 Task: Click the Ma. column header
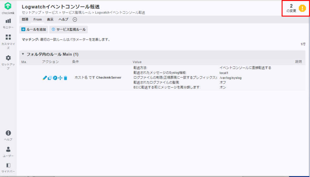[x=24, y=62]
